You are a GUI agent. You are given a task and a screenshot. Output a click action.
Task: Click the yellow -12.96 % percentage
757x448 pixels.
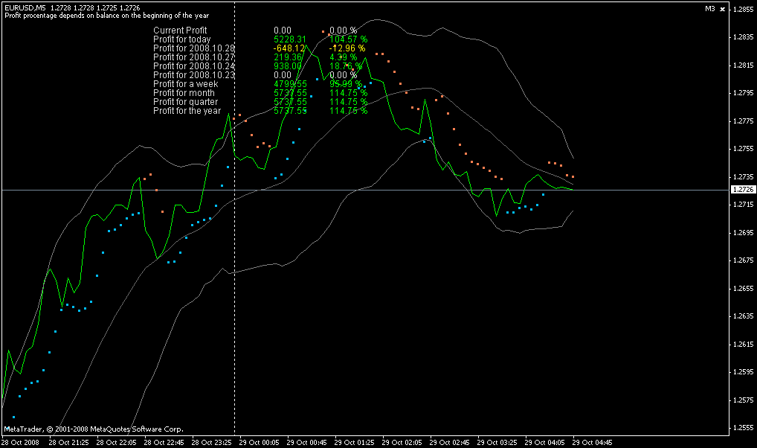coord(347,48)
